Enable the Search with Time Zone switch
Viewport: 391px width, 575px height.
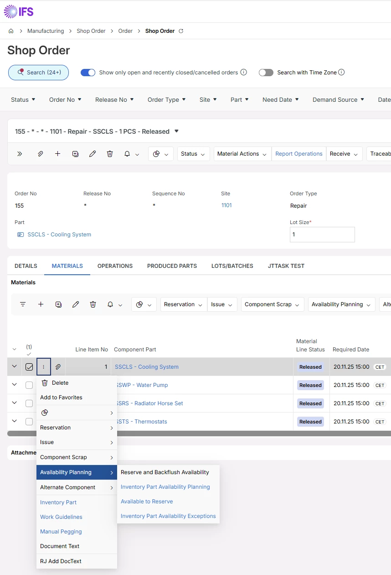[266, 73]
